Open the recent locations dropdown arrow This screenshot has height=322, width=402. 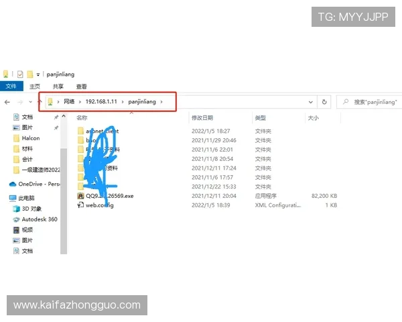(x=31, y=102)
